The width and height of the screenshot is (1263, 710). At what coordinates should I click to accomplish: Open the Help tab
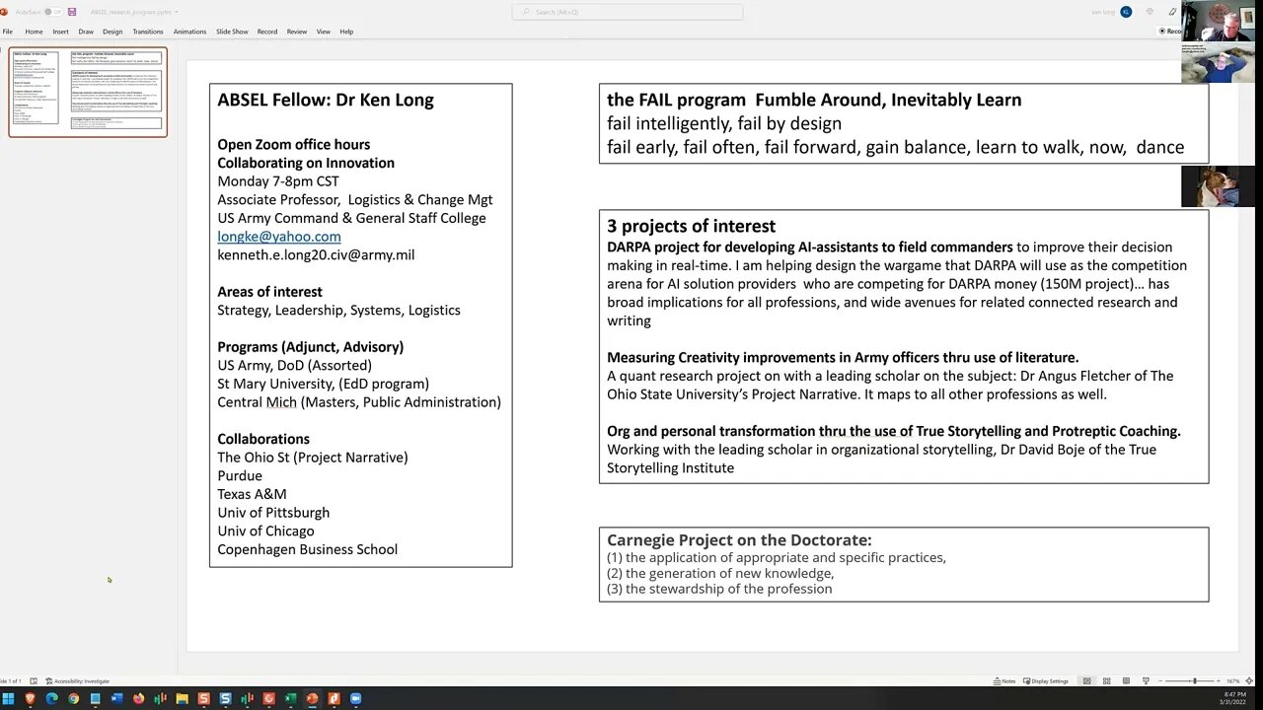[346, 32]
